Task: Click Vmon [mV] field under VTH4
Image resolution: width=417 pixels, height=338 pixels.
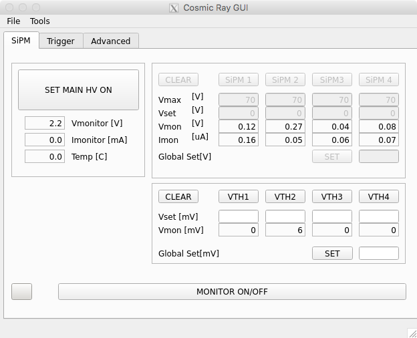Action: click(x=379, y=230)
